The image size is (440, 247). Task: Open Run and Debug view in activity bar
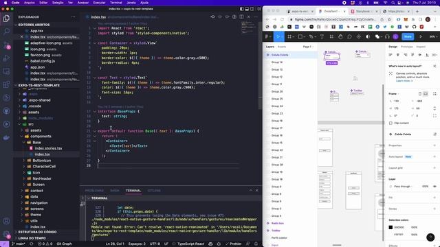pyautogui.click(x=6, y=58)
